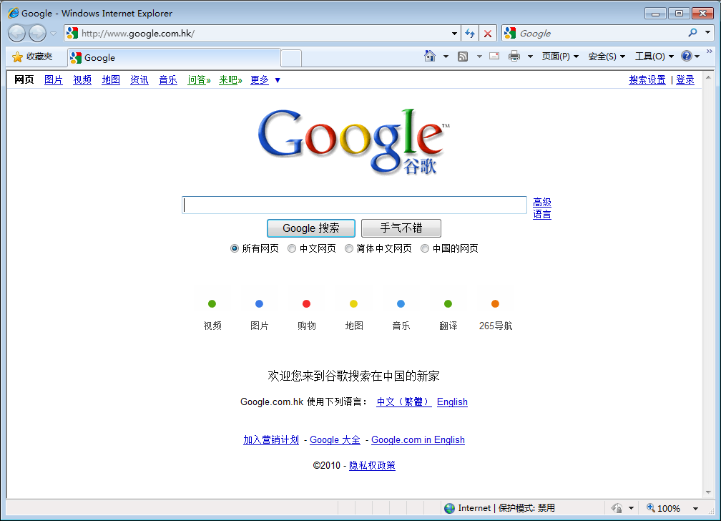
Task: Open the Google.com in English link
Action: coord(418,440)
